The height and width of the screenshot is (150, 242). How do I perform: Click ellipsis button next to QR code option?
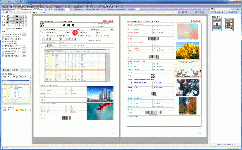pyautogui.click(x=24, y=51)
